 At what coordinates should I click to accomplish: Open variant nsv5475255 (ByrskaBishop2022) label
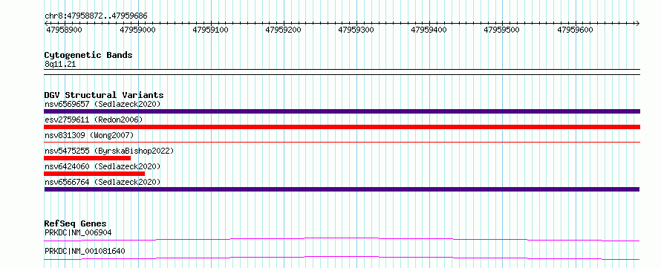[109, 151]
